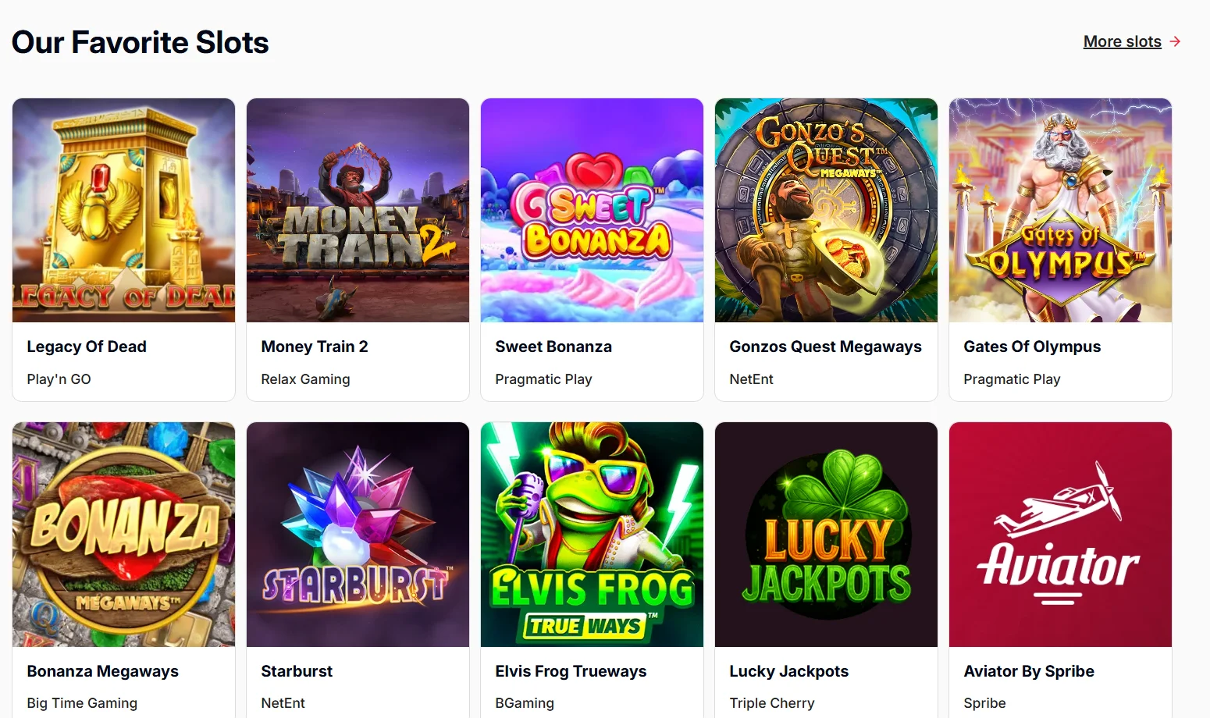Open the Starburst slot game
This screenshot has width=1210, height=718.
coord(358,535)
